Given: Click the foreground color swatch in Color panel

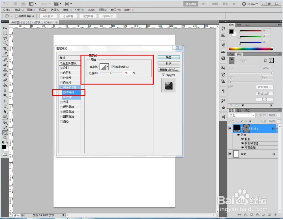Looking at the screenshot, I should click(231, 31).
